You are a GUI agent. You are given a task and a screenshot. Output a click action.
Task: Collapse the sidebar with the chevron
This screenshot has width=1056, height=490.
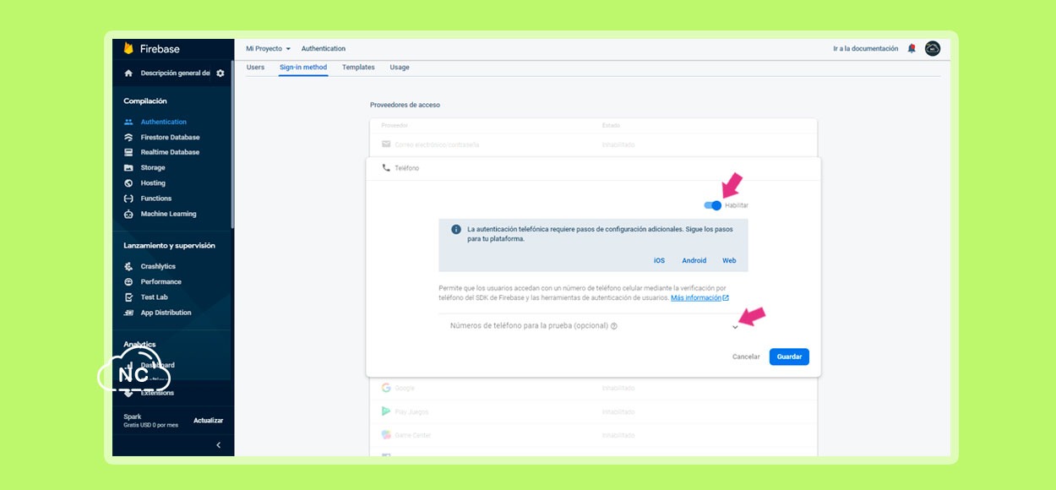(x=218, y=445)
